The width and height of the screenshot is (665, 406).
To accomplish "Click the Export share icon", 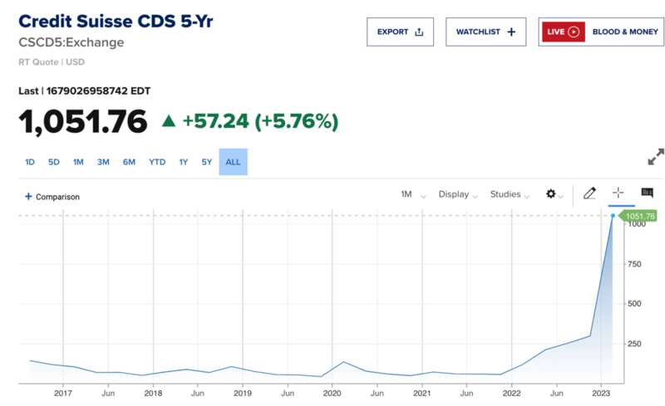I will pyautogui.click(x=419, y=32).
